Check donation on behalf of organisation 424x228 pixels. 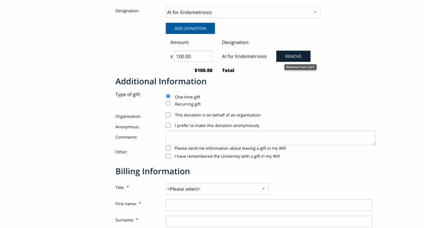[x=168, y=115]
